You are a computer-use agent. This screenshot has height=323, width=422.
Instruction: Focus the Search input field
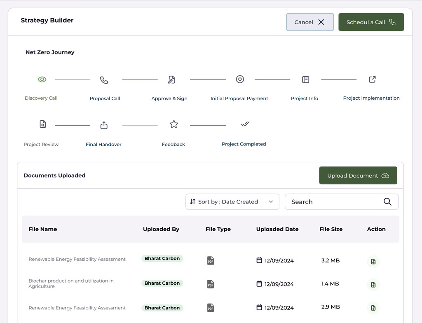334,201
